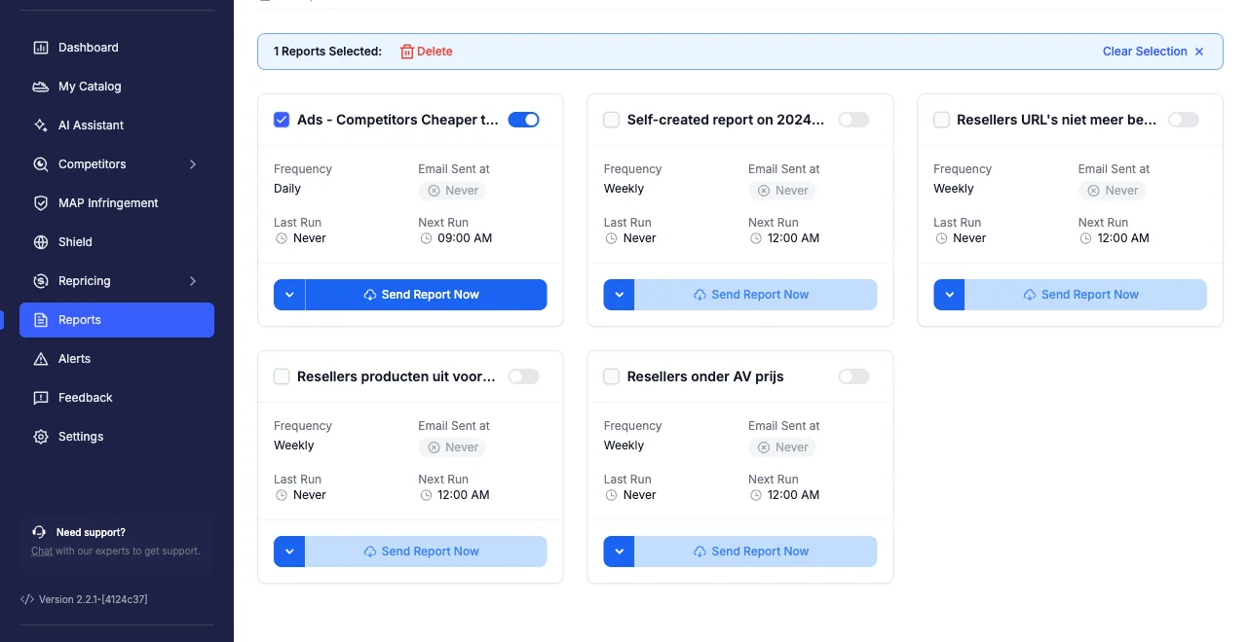The image size is (1247, 642).
Task: Click Last Run clock icon on Ads report
Action: [282, 238]
